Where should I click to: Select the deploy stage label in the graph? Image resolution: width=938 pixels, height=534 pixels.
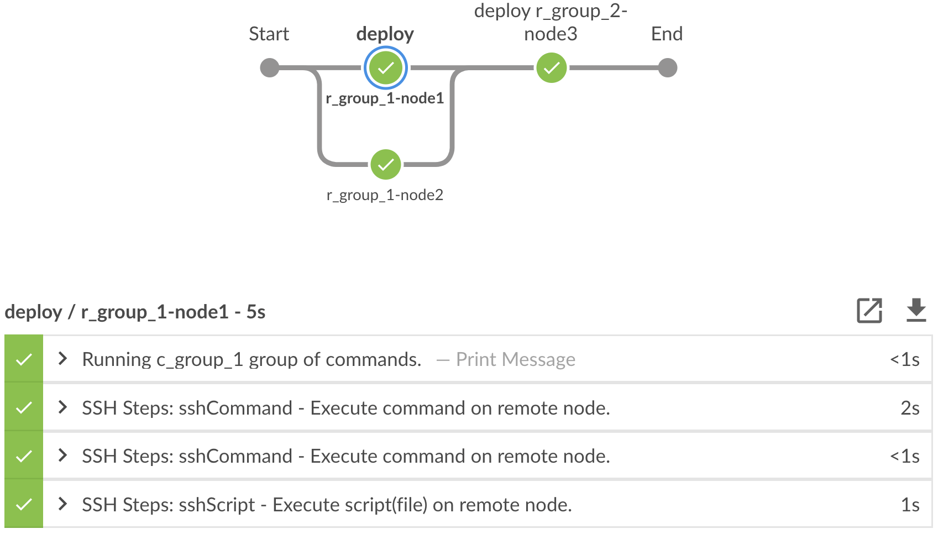point(385,34)
